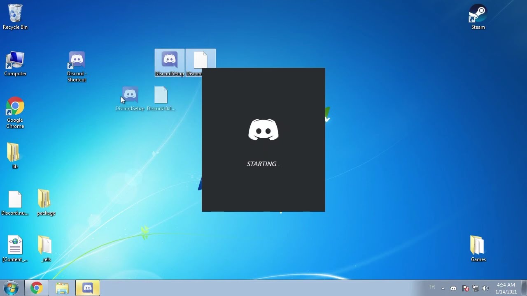Click the clock showing 4:54 AM
527x296 pixels.
click(x=506, y=288)
